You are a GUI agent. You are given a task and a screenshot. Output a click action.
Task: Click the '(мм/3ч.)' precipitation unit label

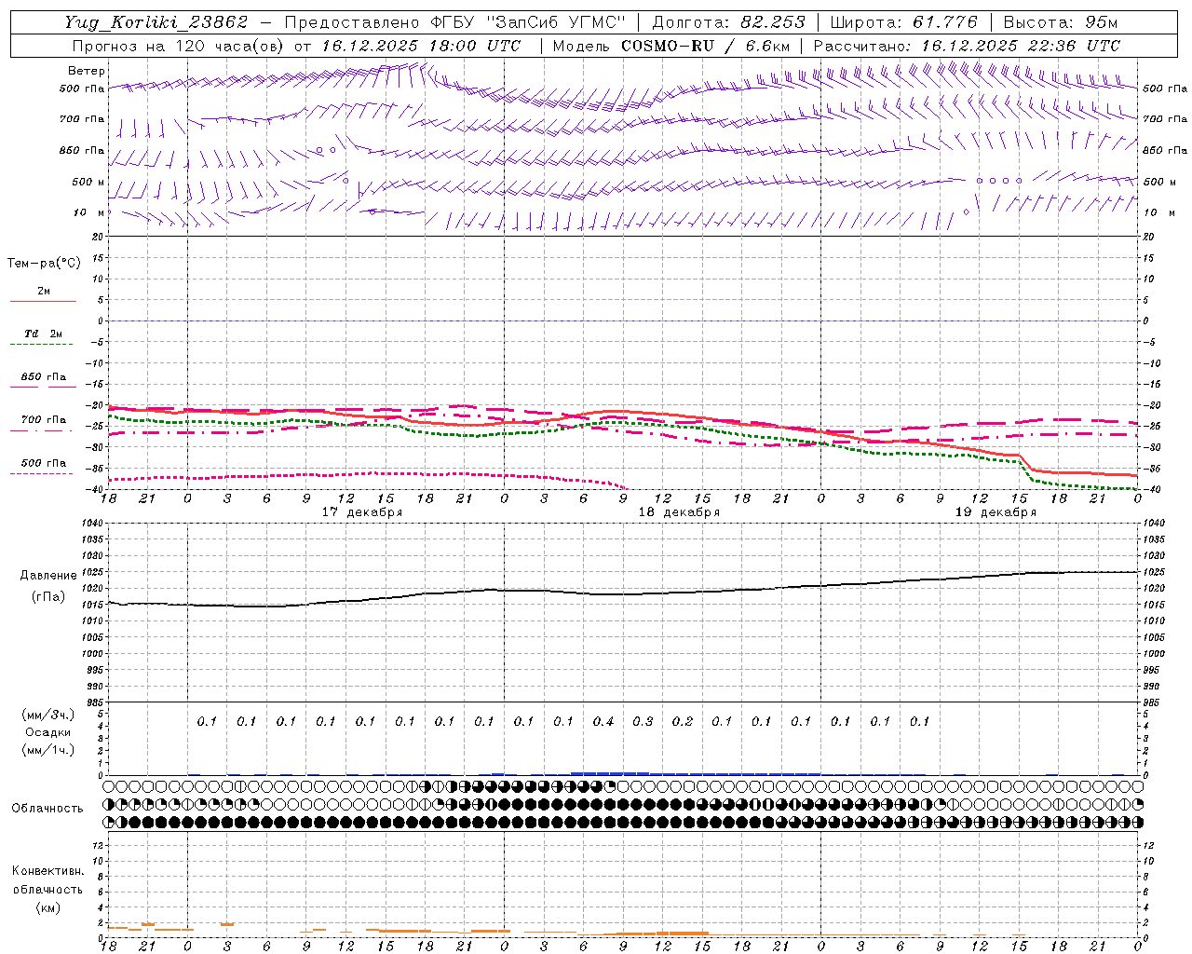(48, 715)
